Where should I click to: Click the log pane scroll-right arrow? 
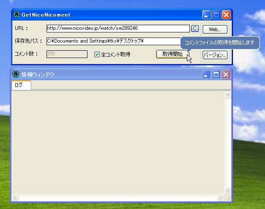click(220, 197)
